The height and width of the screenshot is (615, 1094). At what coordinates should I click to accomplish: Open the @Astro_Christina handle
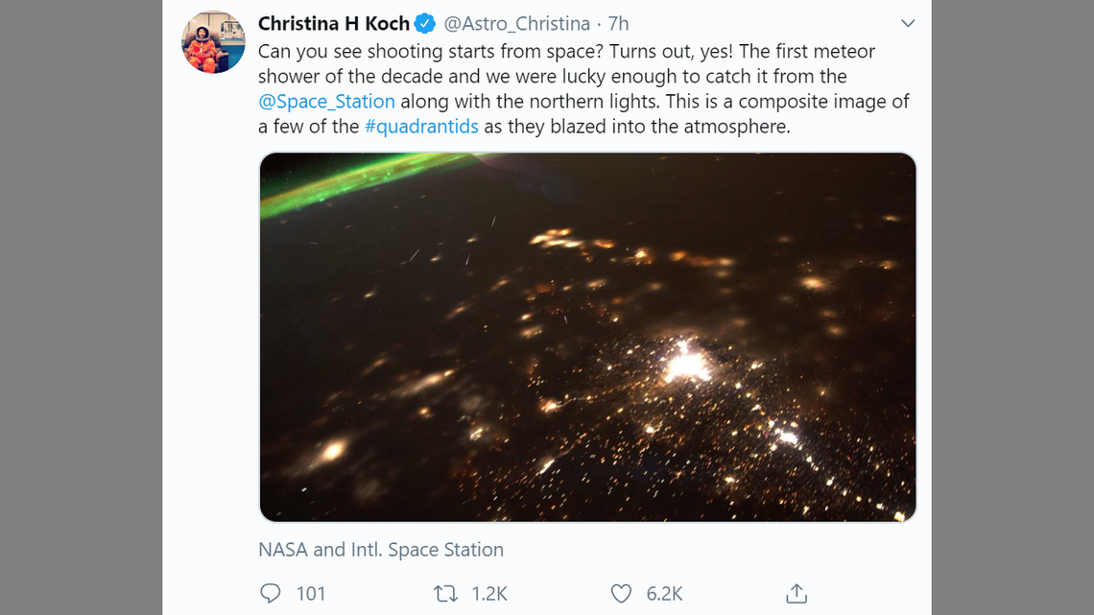tap(516, 23)
